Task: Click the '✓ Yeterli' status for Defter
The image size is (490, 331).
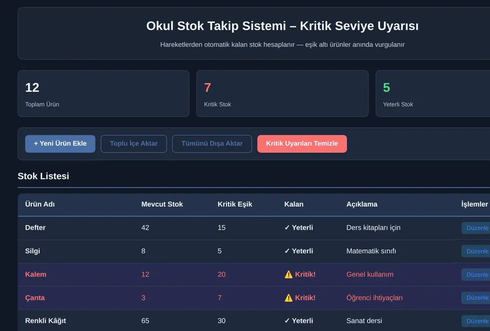Action: 299,228
